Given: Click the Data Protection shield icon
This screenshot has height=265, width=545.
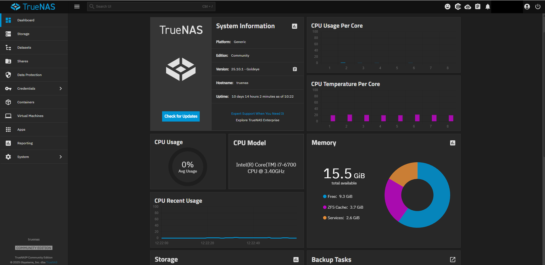Looking at the screenshot, I should [x=8, y=75].
